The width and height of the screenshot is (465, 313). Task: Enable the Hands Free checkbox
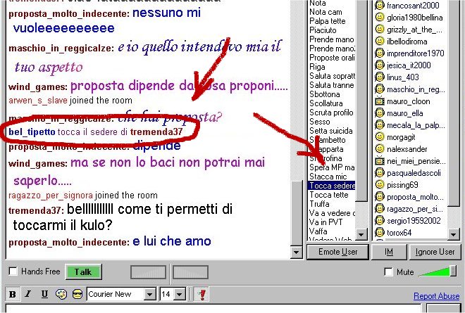pos(13,272)
